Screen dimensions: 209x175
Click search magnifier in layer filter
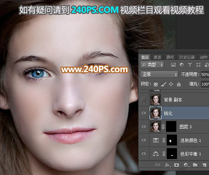point(144,65)
